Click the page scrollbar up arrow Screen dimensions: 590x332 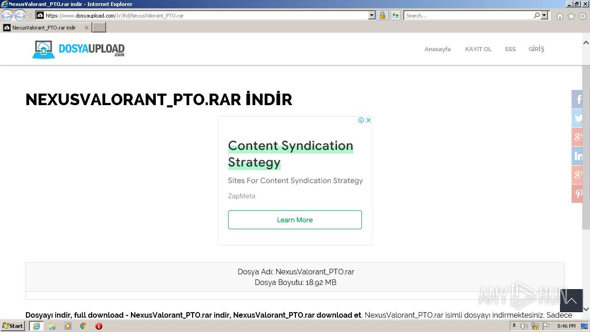pos(586,43)
